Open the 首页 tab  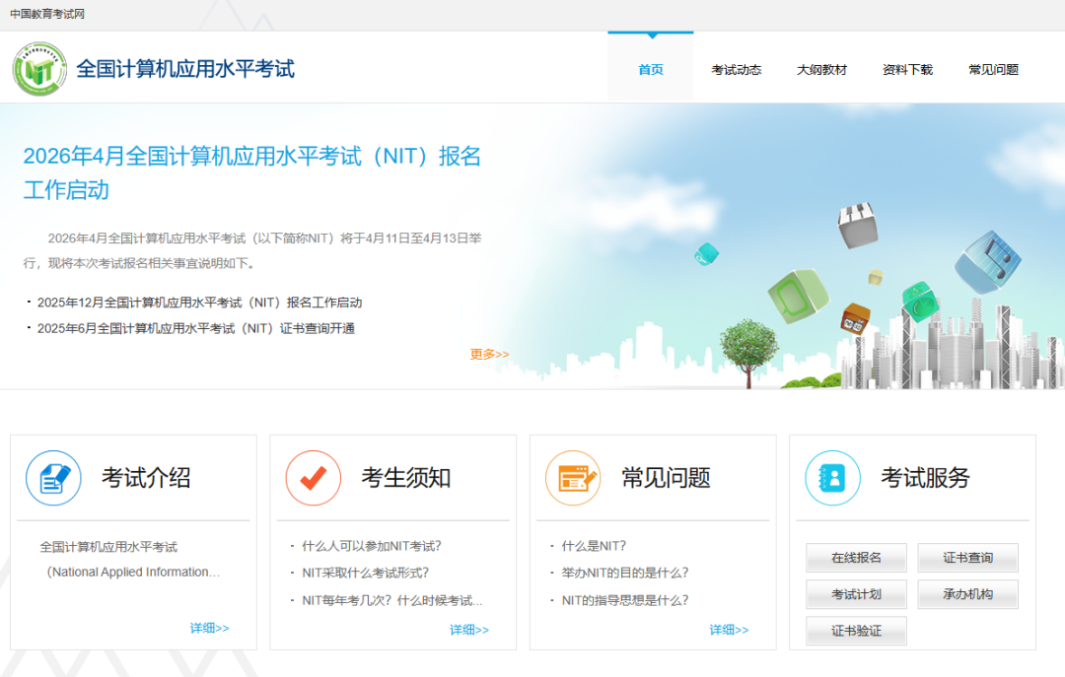[651, 69]
